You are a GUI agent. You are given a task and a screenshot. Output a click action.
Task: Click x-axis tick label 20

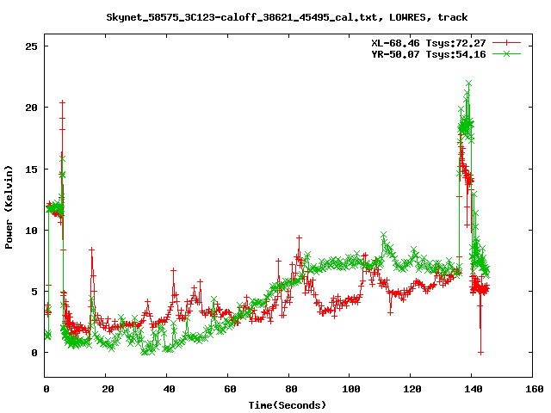click(x=108, y=389)
